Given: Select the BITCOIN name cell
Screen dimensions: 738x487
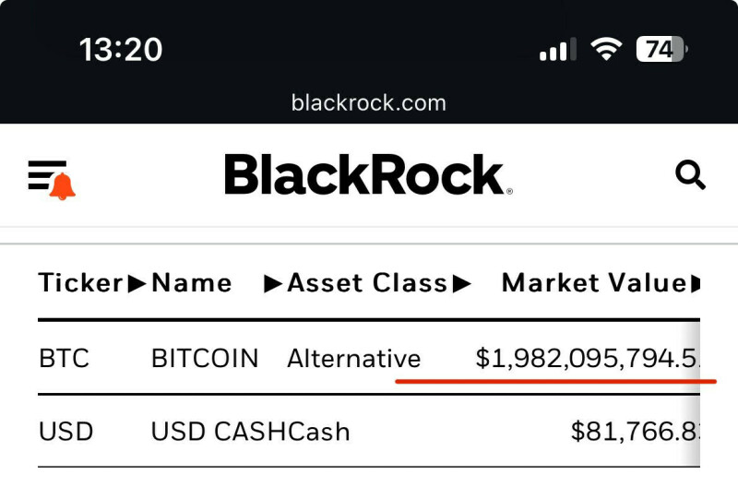Looking at the screenshot, I should [x=205, y=358].
